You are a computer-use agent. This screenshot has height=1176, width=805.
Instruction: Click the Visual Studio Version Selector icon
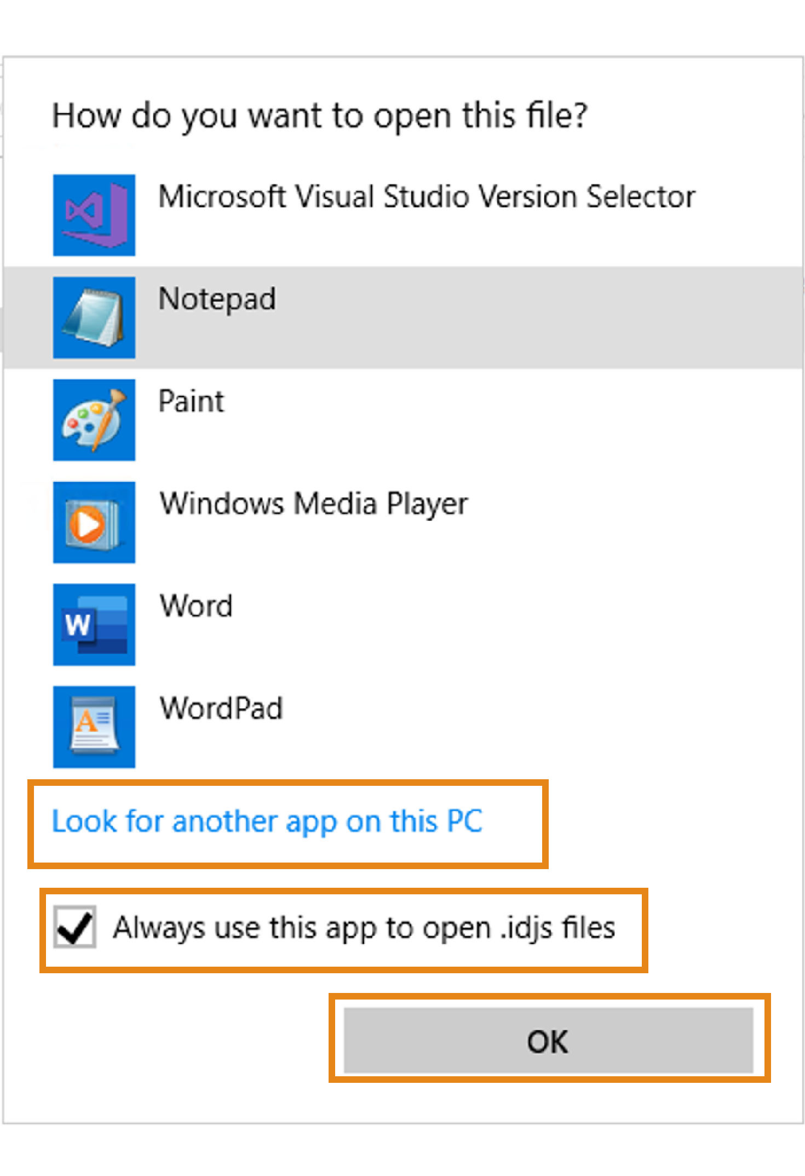(94, 215)
